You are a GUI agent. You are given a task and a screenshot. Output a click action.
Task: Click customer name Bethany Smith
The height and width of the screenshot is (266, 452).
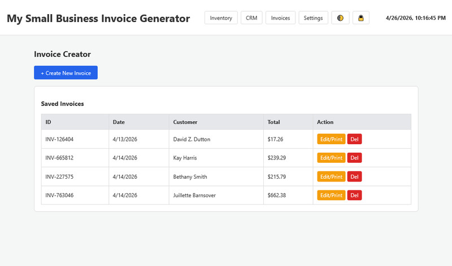[190, 176]
